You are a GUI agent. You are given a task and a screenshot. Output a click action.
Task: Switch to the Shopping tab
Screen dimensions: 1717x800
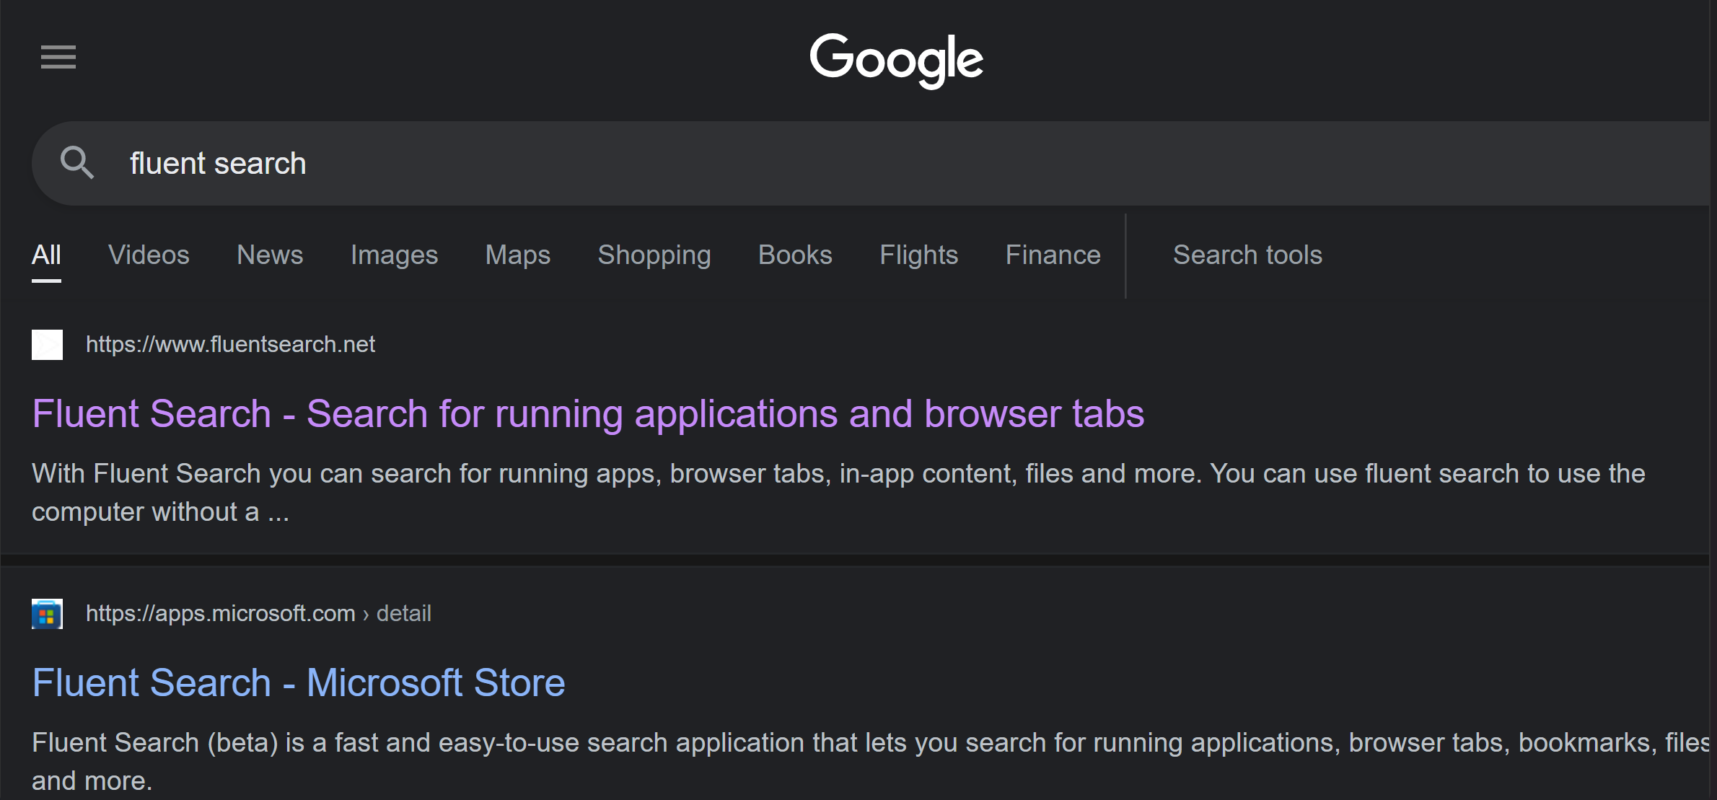tap(654, 255)
